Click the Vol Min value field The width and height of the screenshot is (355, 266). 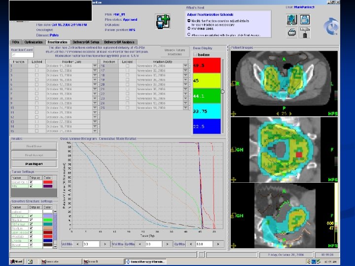tap(91, 244)
